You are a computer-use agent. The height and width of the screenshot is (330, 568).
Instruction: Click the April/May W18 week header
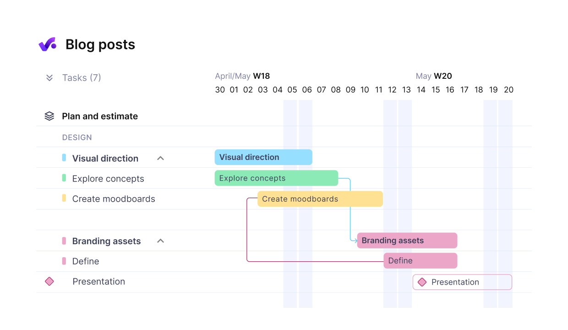pos(242,76)
